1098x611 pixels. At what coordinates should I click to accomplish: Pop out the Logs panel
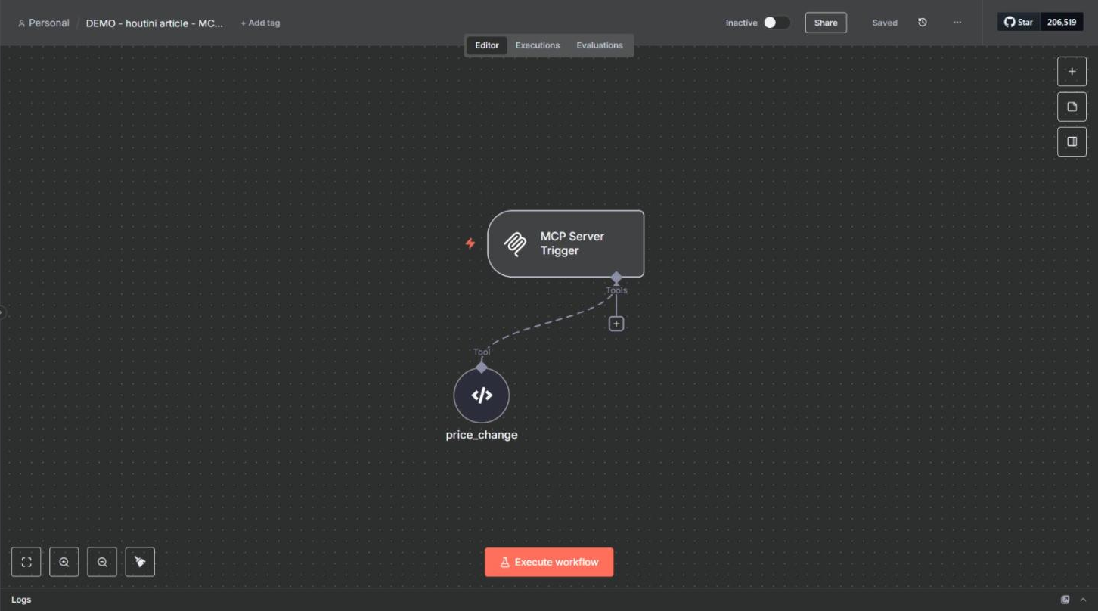tap(1065, 600)
